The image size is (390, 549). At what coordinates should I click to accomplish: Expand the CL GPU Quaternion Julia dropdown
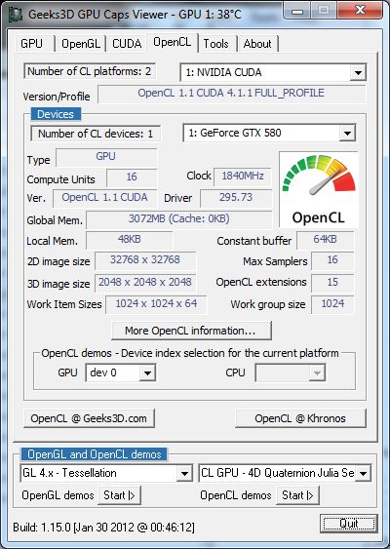364,473
